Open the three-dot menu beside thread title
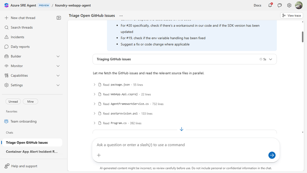Image resolution: width=307 pixels, height=173 pixels. 121,16
